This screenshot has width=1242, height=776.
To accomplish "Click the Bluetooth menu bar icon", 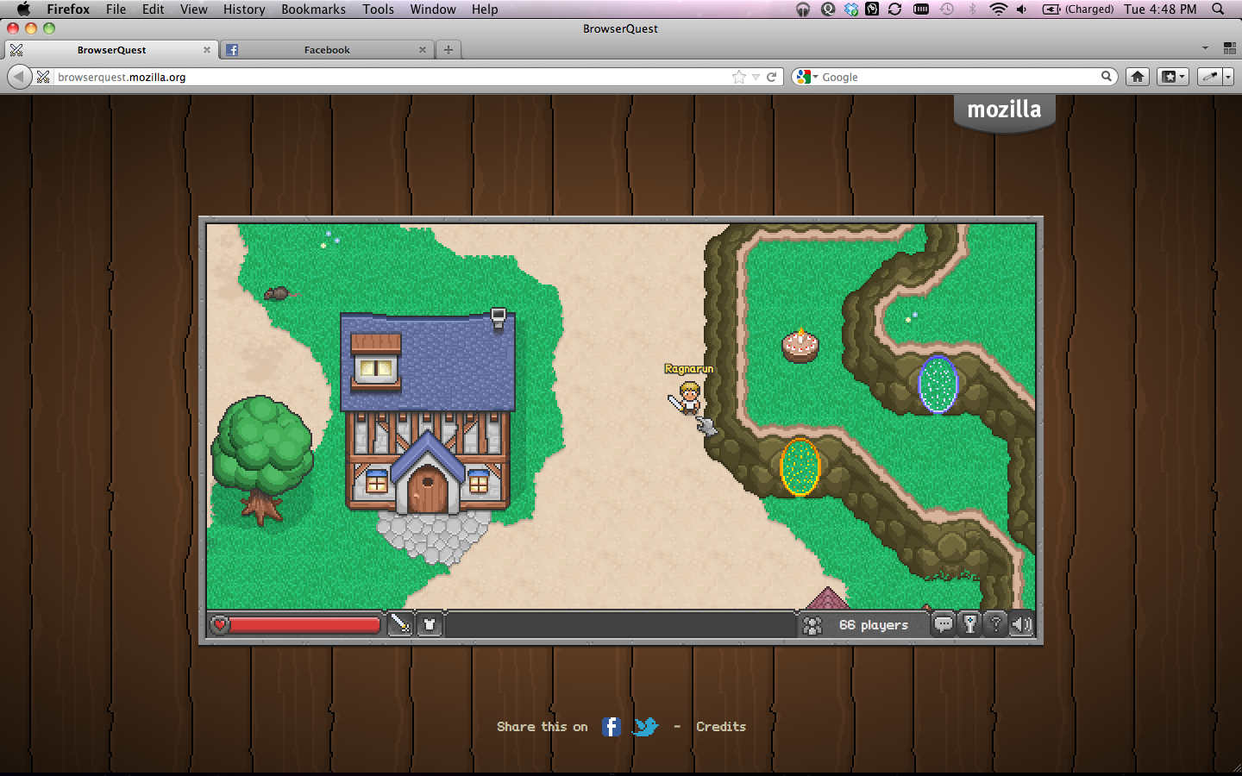I will (x=972, y=9).
